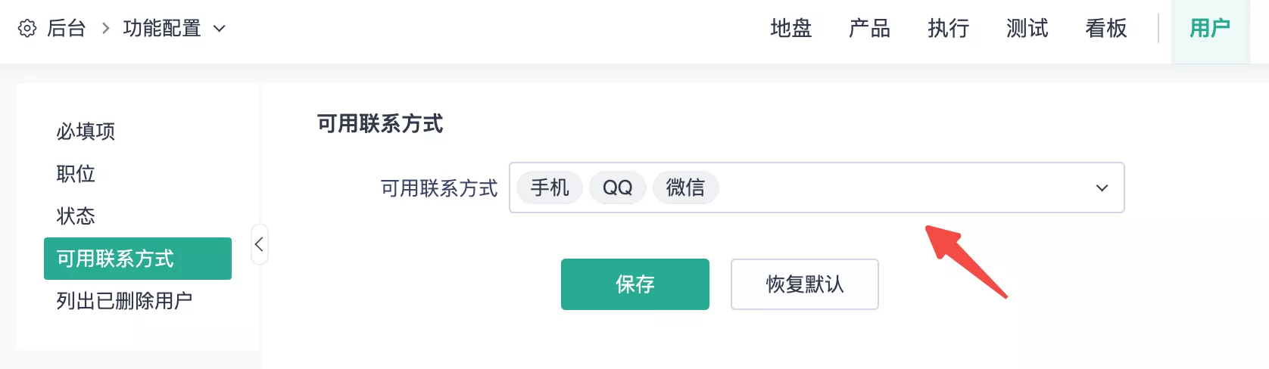Image resolution: width=1269 pixels, height=369 pixels.
Task: Go to the 执行 tab
Action: click(948, 29)
